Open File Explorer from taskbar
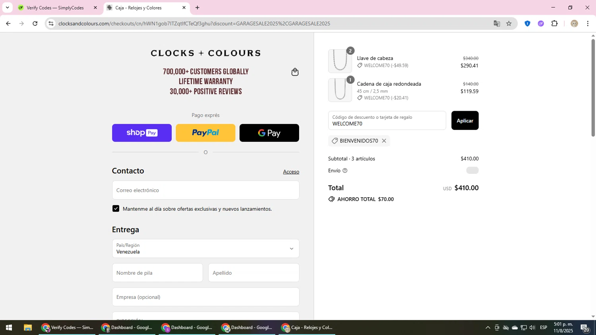The height and width of the screenshot is (335, 596). [27, 327]
